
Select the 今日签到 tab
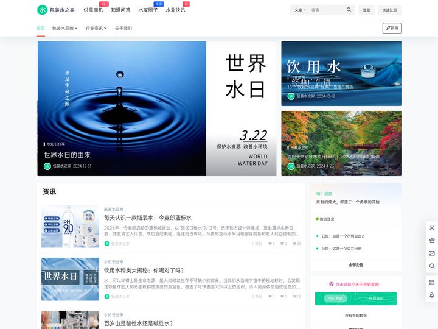(335, 299)
